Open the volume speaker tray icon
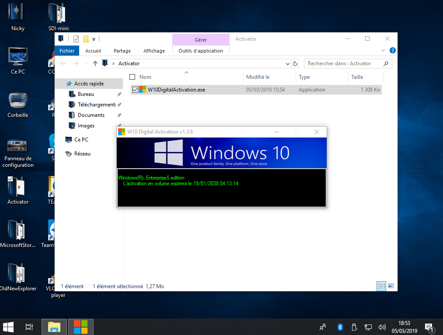 (382, 327)
